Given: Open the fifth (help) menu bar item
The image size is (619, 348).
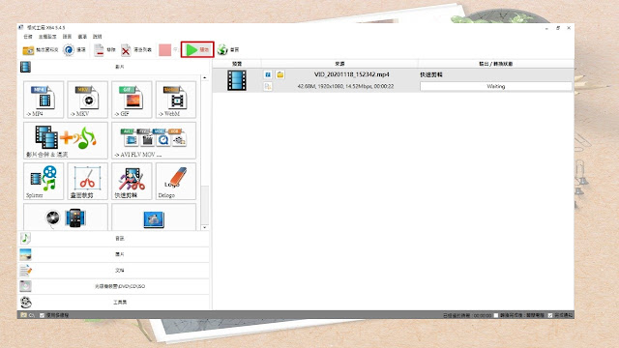Looking at the screenshot, I should tap(97, 37).
